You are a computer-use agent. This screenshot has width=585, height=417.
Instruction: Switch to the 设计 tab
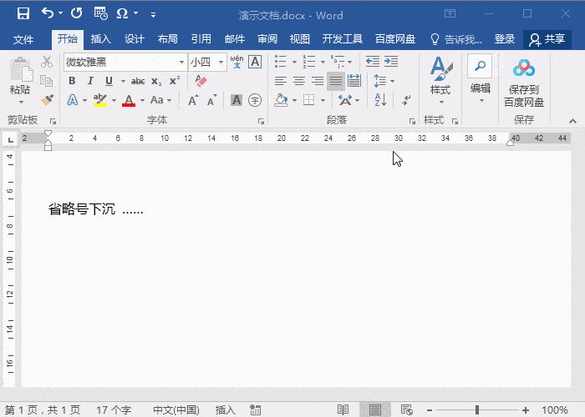pos(135,39)
